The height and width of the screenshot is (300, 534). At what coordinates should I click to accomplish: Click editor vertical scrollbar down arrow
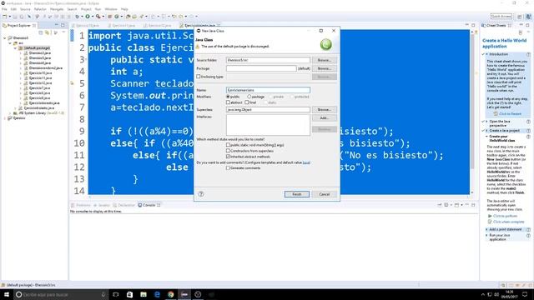click(472, 192)
